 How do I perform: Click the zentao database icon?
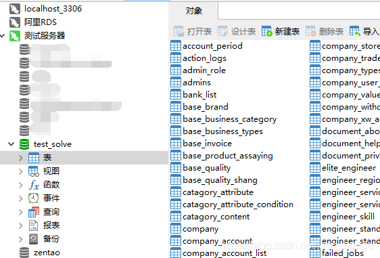click(24, 253)
